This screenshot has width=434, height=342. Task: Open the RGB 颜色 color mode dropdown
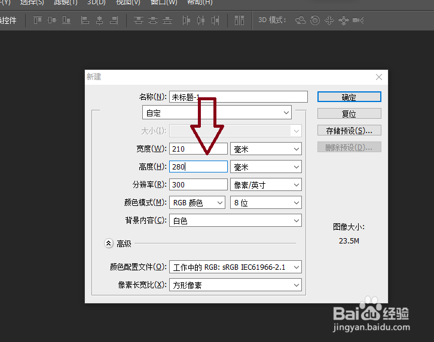(197, 202)
